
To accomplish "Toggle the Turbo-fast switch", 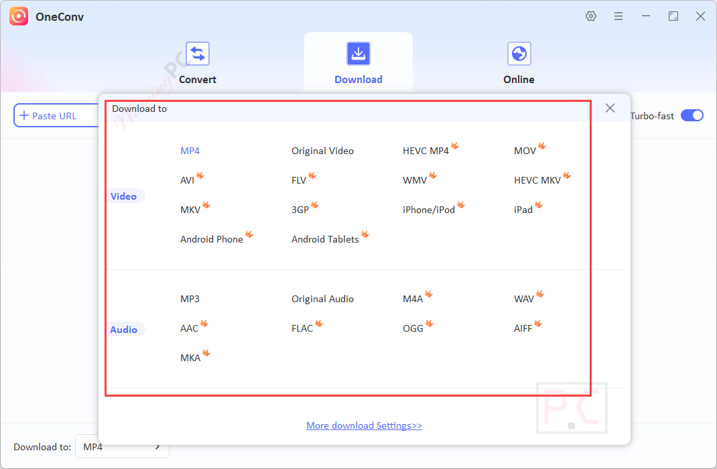I will [x=692, y=116].
